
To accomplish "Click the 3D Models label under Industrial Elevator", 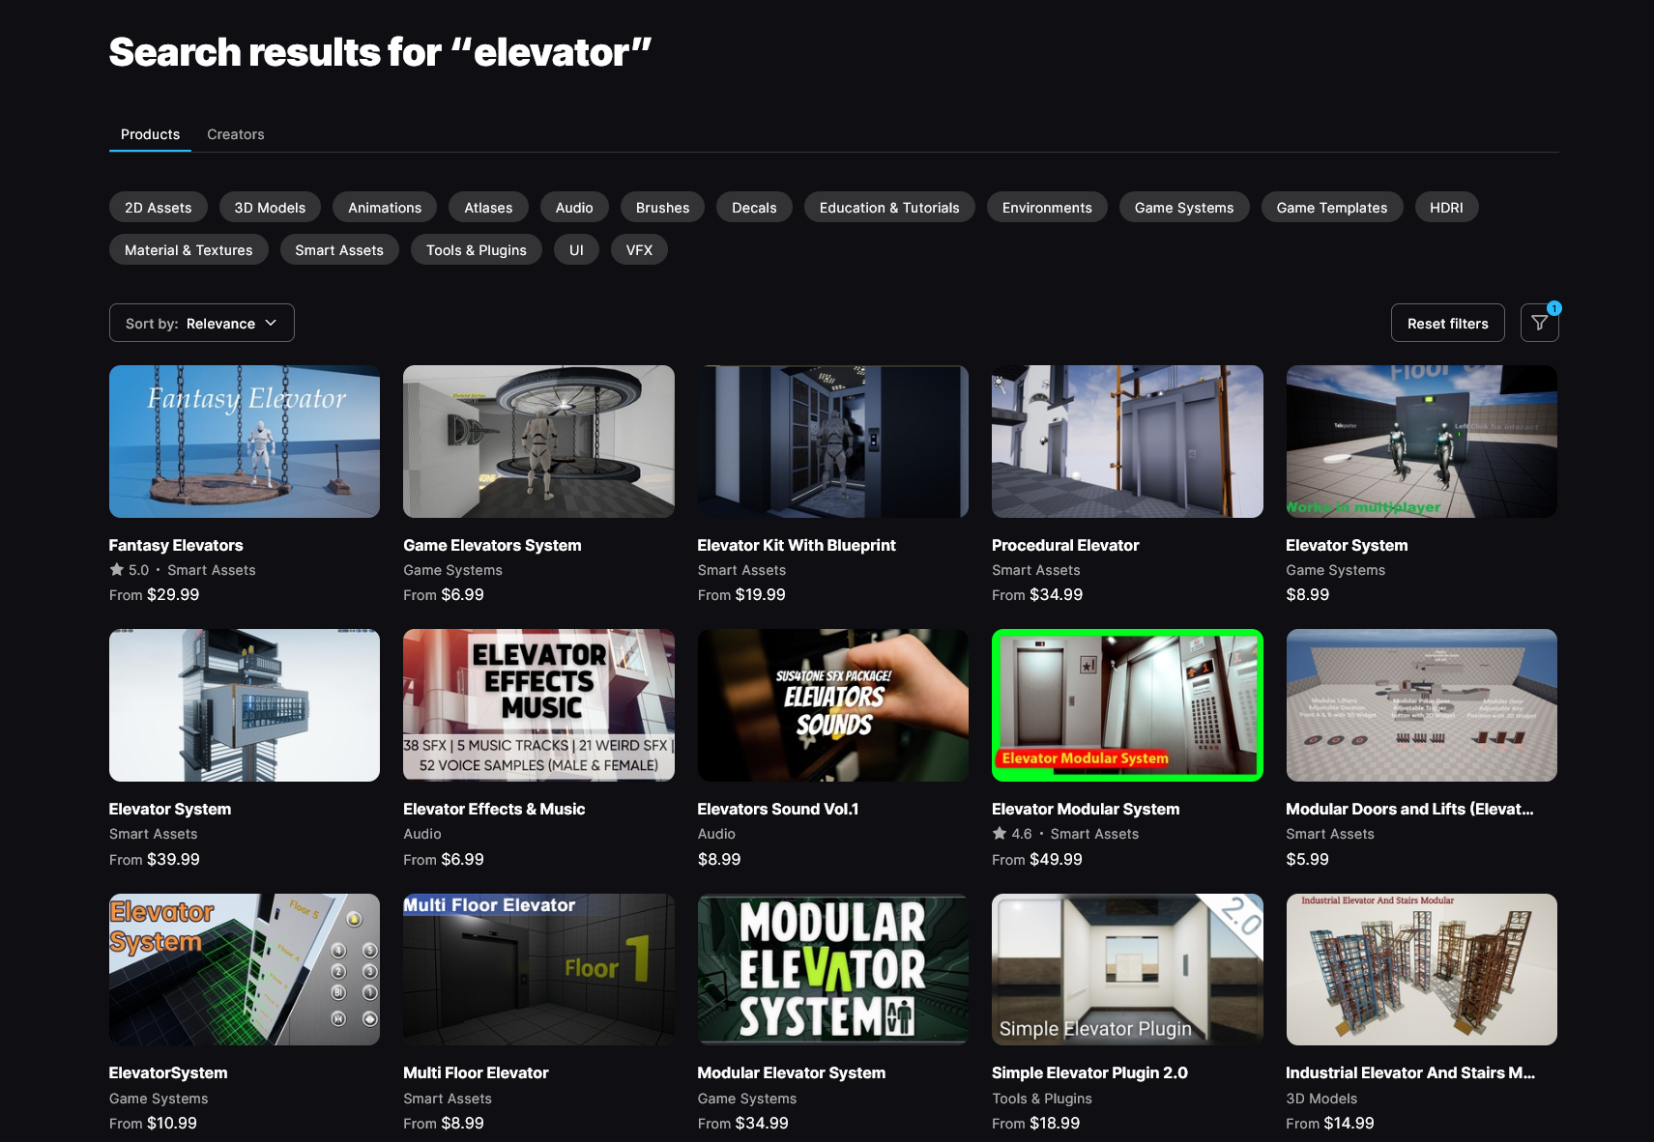I will click(x=1321, y=1099).
